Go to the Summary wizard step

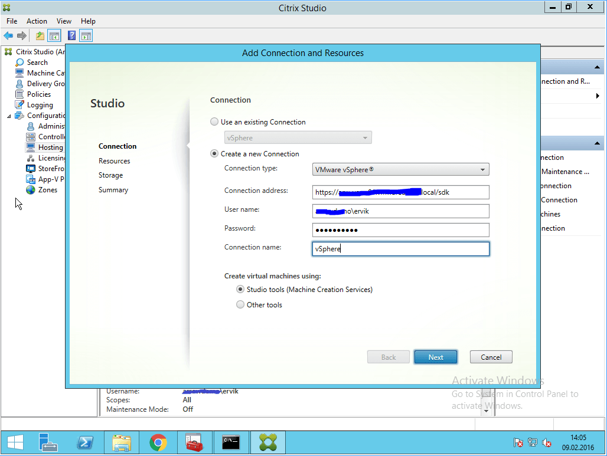point(113,190)
